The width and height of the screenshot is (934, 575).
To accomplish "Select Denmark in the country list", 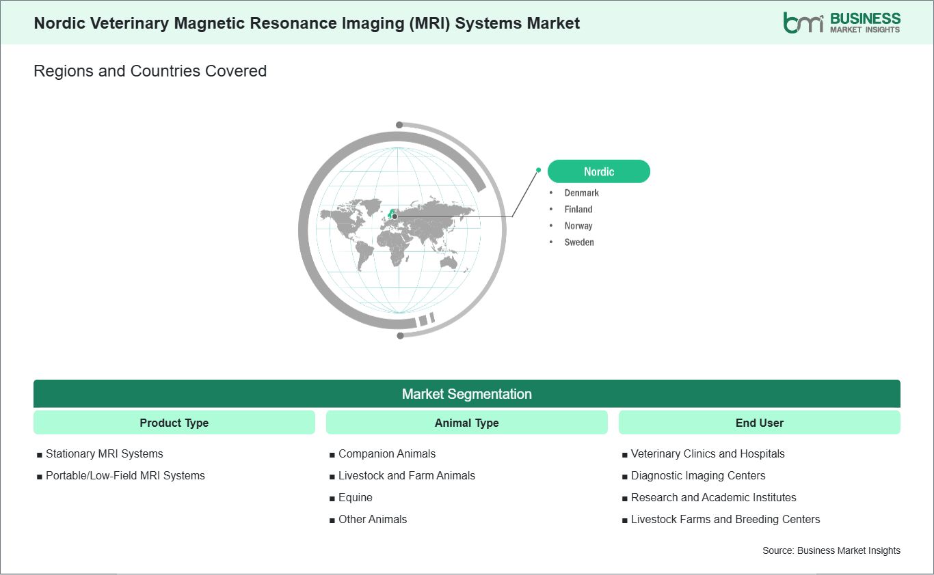I will point(581,193).
